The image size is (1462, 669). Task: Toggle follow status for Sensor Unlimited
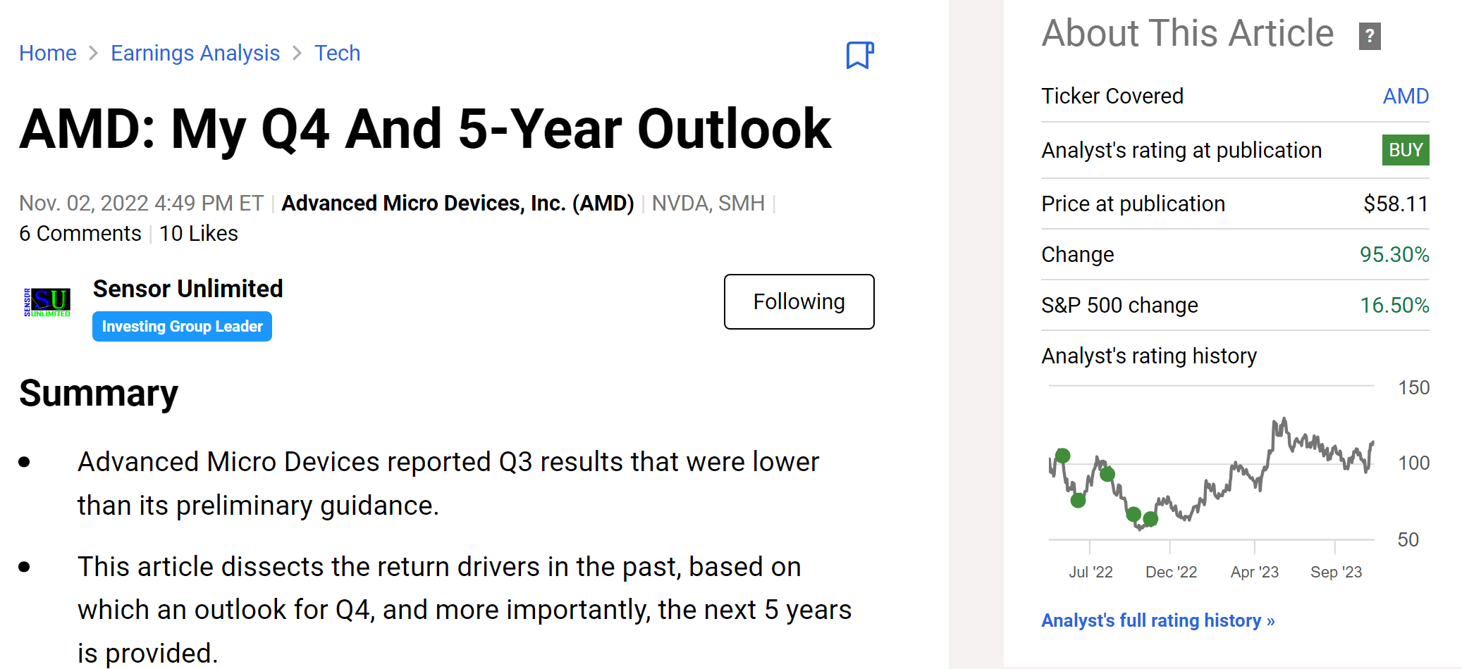coord(799,301)
